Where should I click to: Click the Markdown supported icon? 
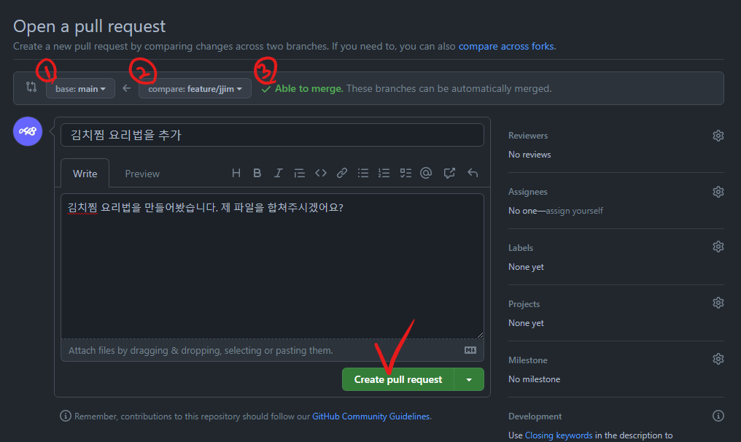click(470, 350)
